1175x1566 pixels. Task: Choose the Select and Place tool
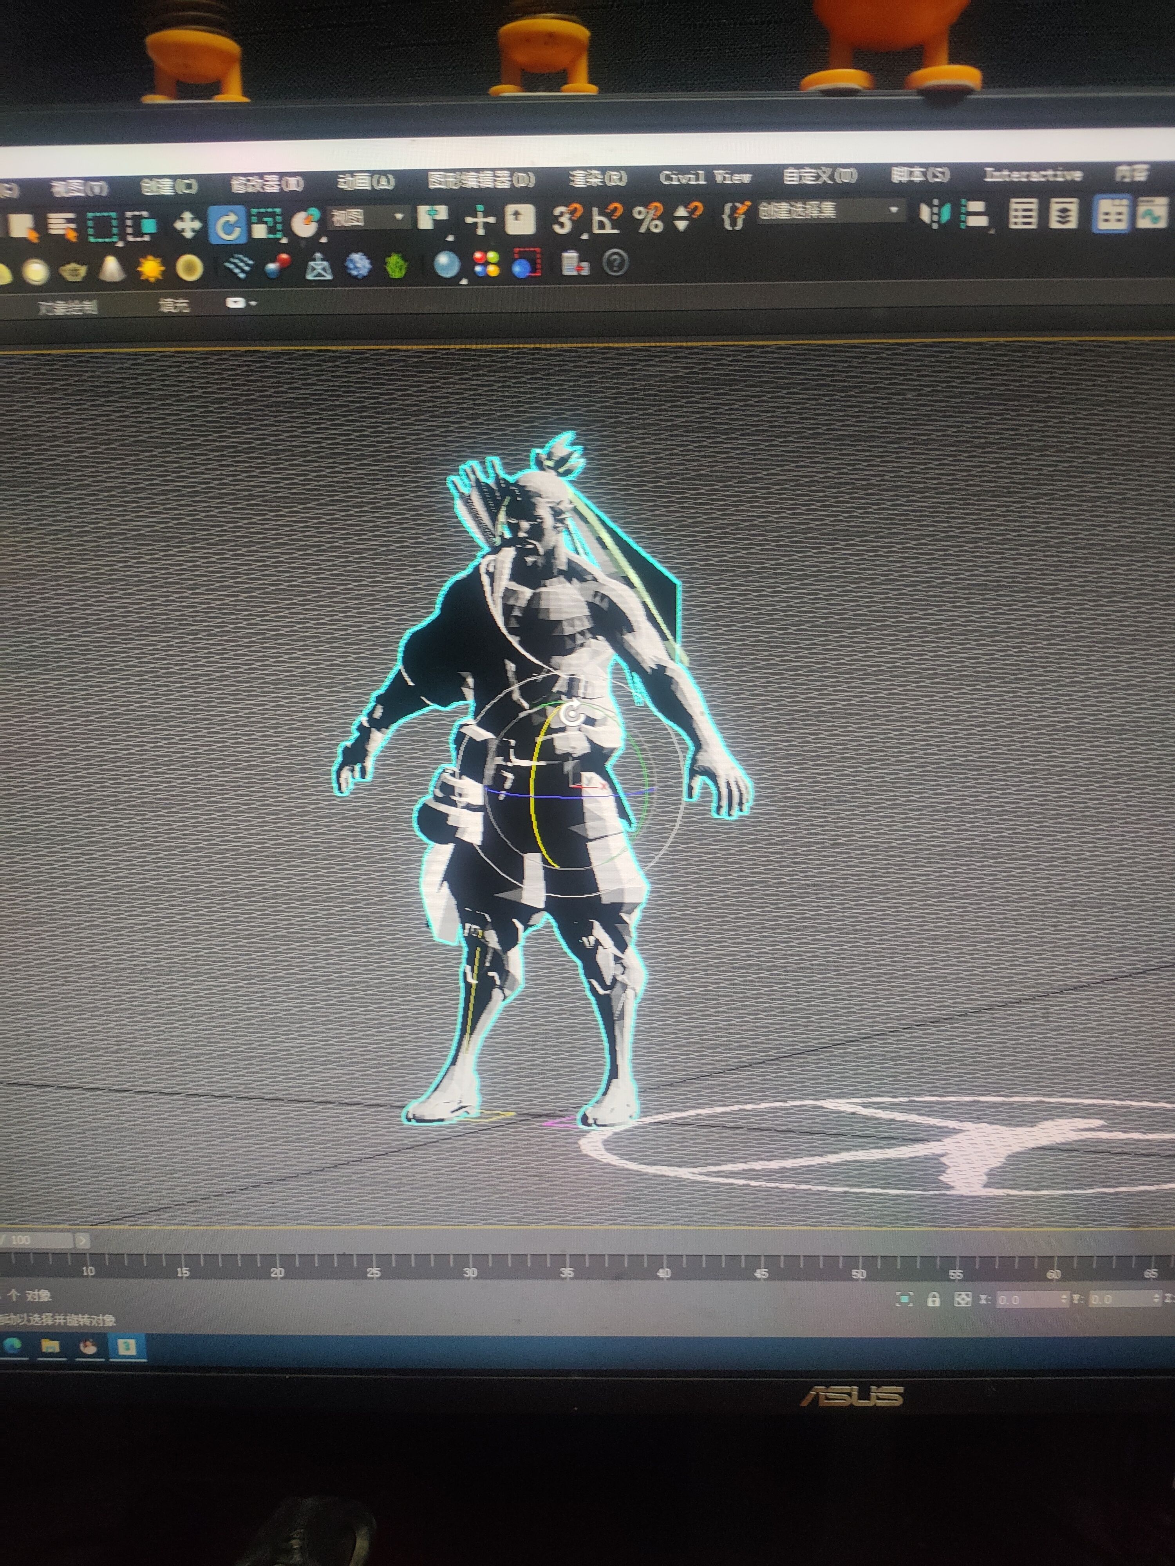307,224
